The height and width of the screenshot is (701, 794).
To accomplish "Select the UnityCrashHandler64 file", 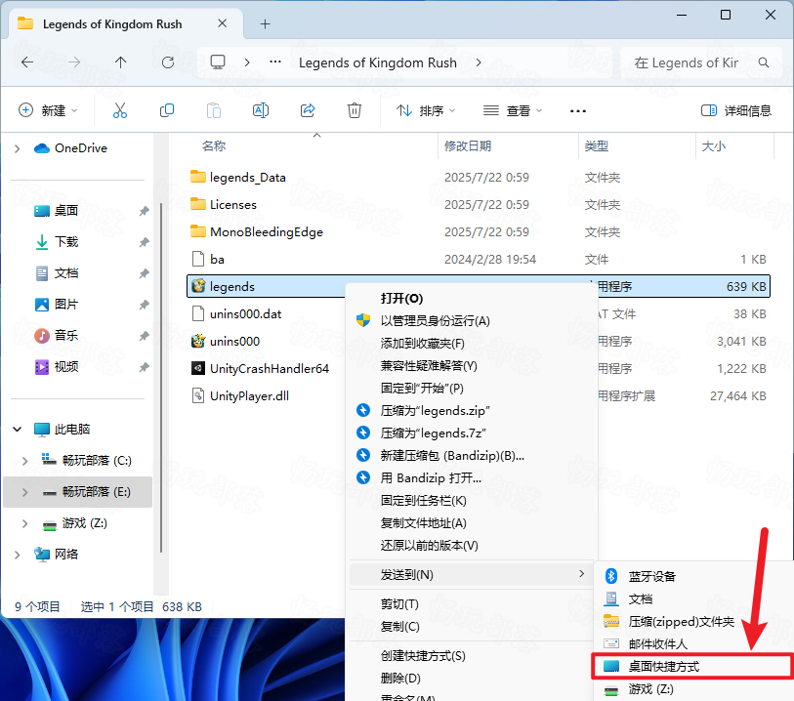I will [x=261, y=368].
